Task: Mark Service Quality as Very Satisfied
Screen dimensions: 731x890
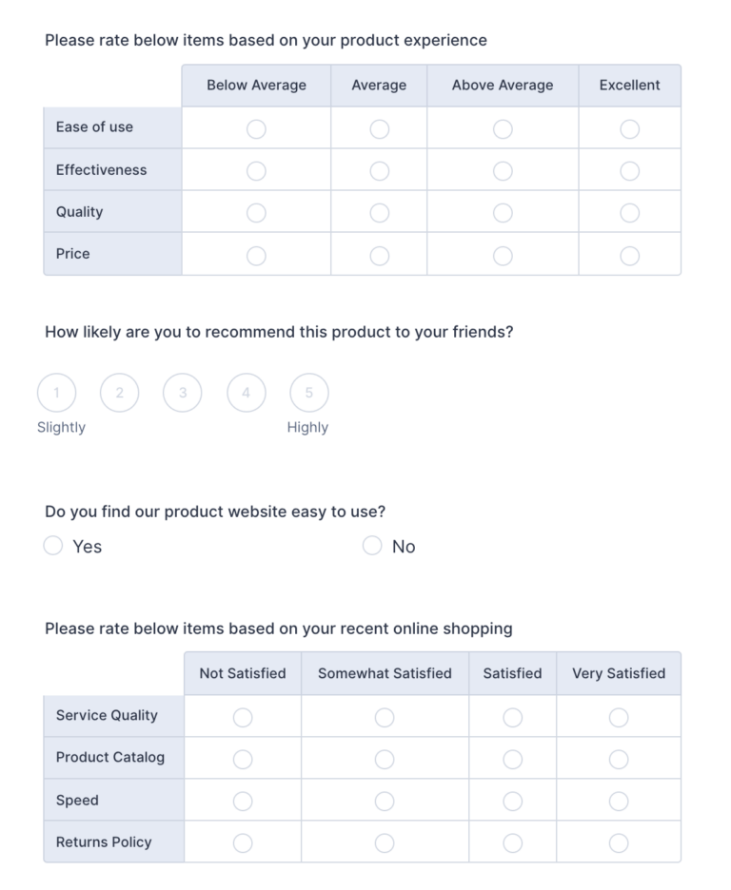Action: click(618, 717)
